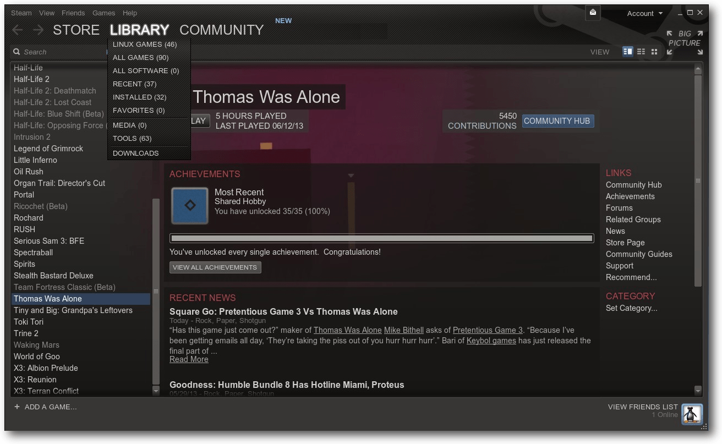Open the Forums link

pyautogui.click(x=619, y=208)
